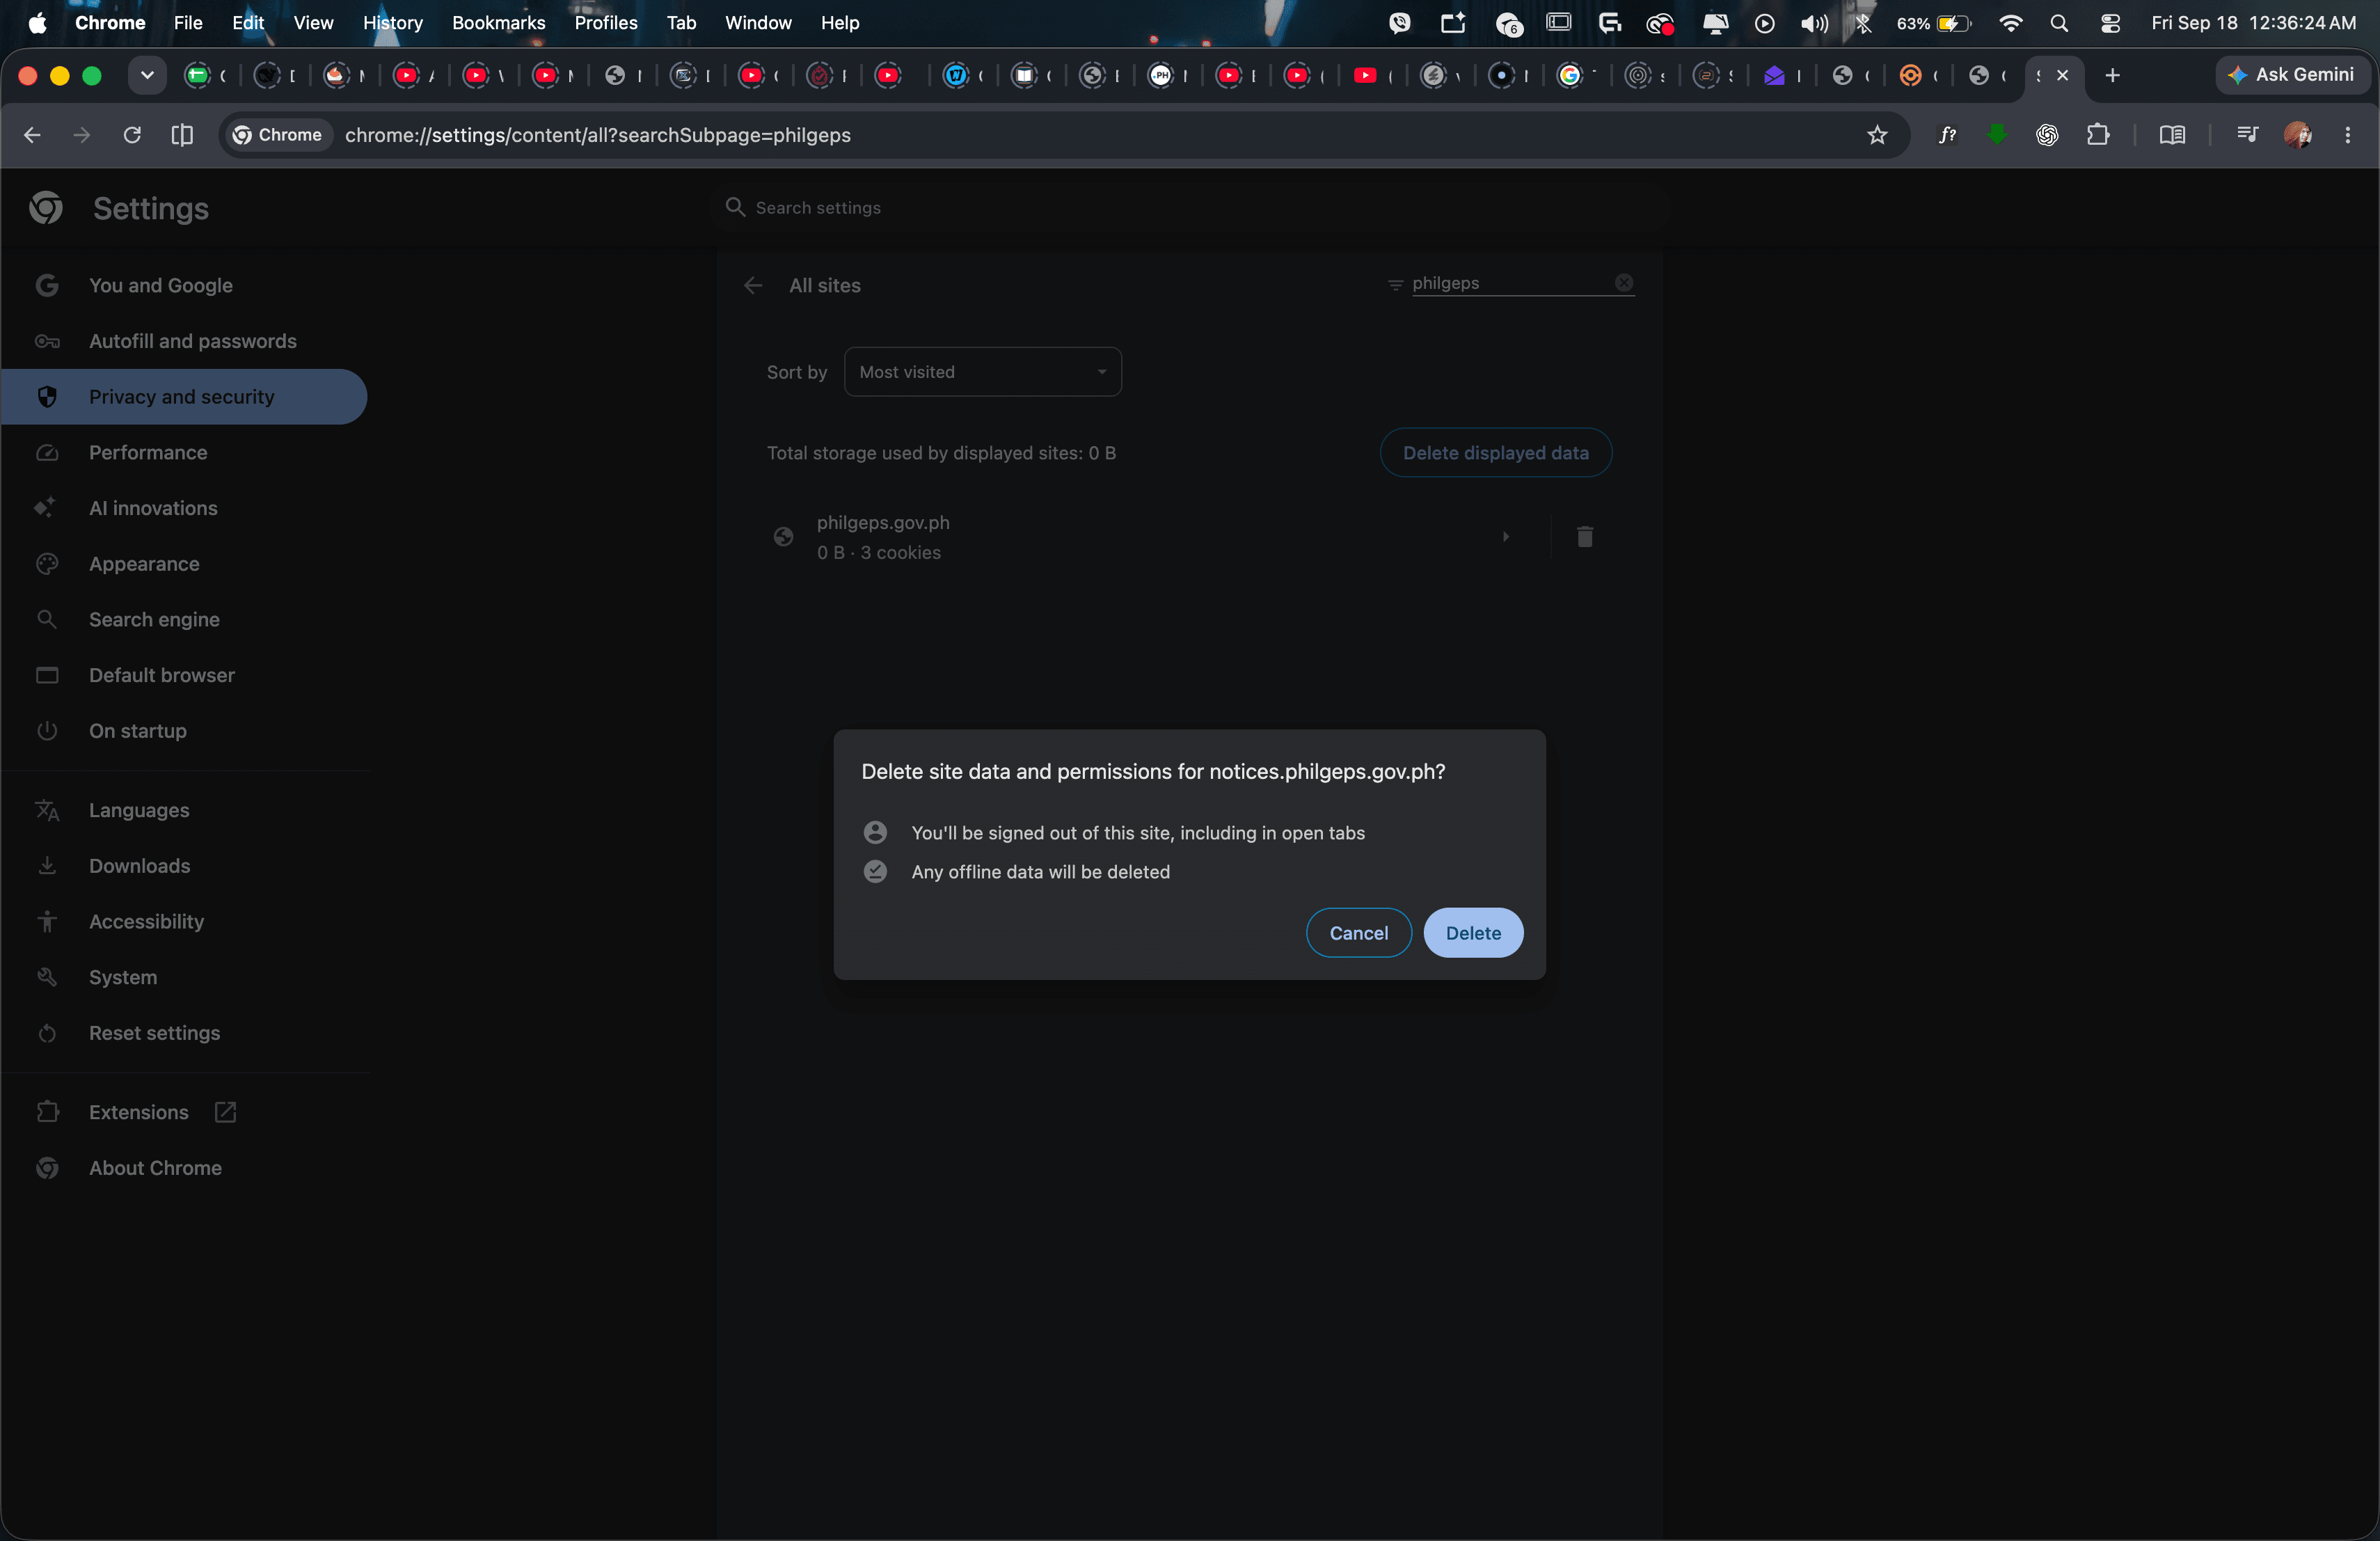Screen dimensions: 2380x1541
Task: Open Downloads settings
Action: tap(139, 866)
